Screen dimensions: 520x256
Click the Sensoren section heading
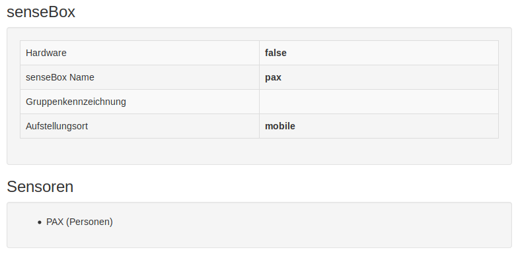[x=40, y=187]
